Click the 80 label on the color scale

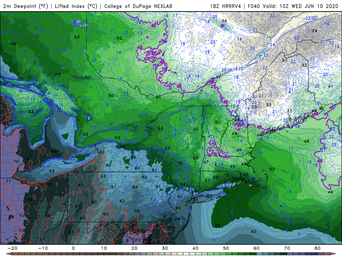click(x=318, y=248)
